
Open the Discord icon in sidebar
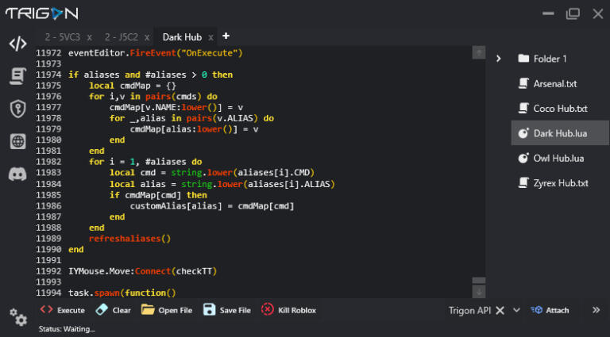tap(17, 174)
